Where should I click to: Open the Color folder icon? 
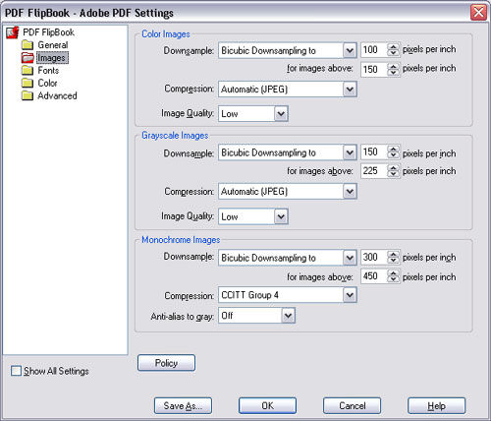click(27, 83)
